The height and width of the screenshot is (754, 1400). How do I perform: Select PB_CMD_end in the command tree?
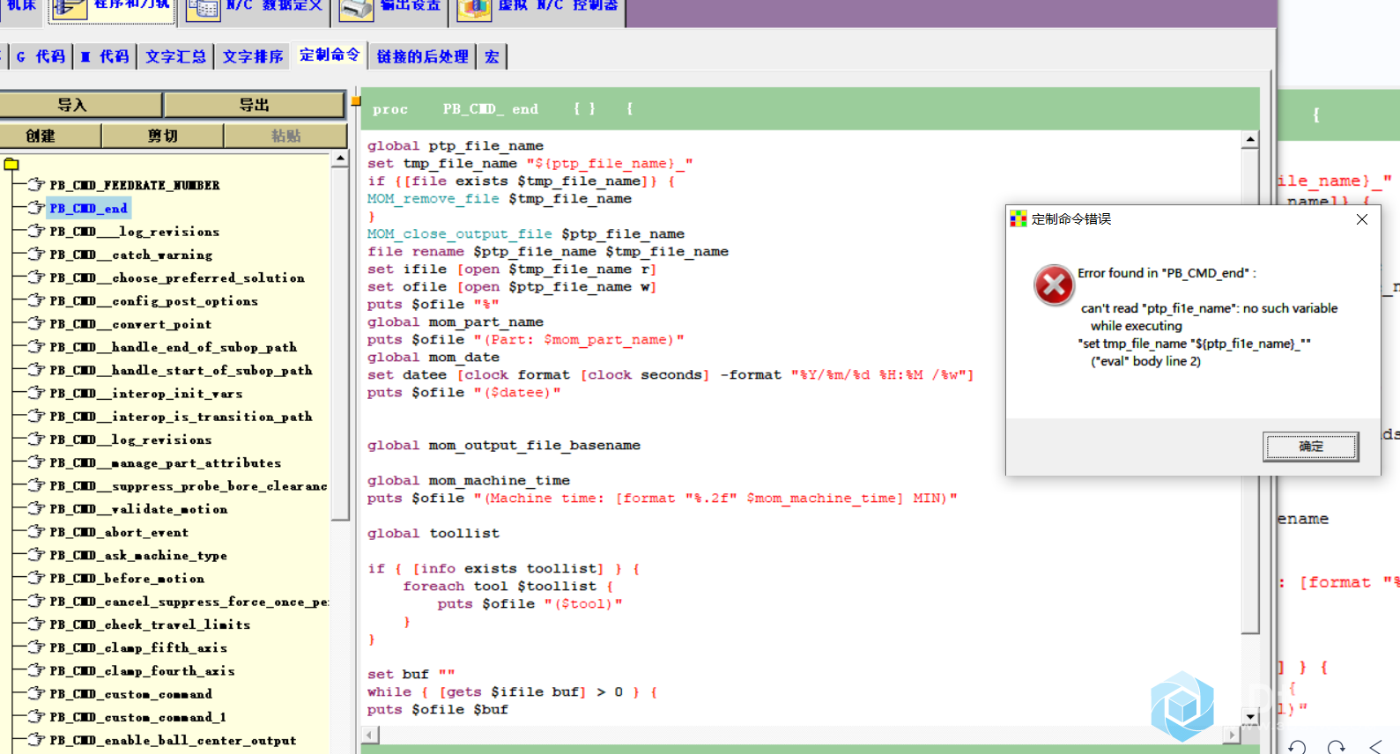tap(88, 208)
